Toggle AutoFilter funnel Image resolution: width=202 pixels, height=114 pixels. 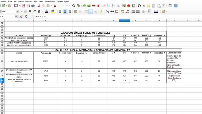point(118,6)
